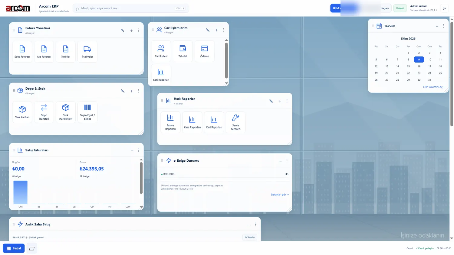Click the scrollbar in Cari İşlemlerim panel
454x255 pixels.
coord(226,60)
